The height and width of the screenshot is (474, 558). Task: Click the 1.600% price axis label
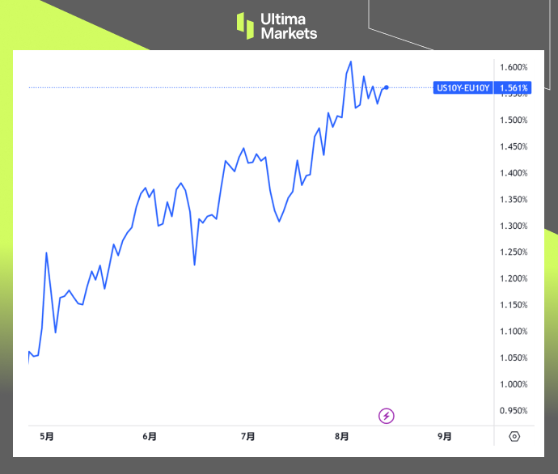514,67
